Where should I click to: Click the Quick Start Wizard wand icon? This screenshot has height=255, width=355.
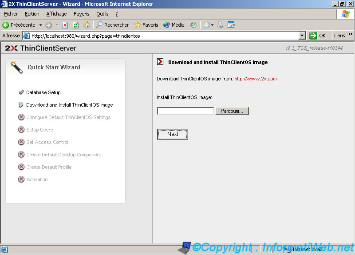(16, 67)
